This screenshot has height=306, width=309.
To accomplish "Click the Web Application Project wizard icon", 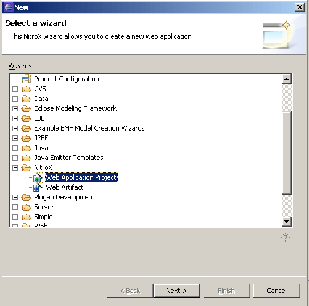I will tap(38, 177).
